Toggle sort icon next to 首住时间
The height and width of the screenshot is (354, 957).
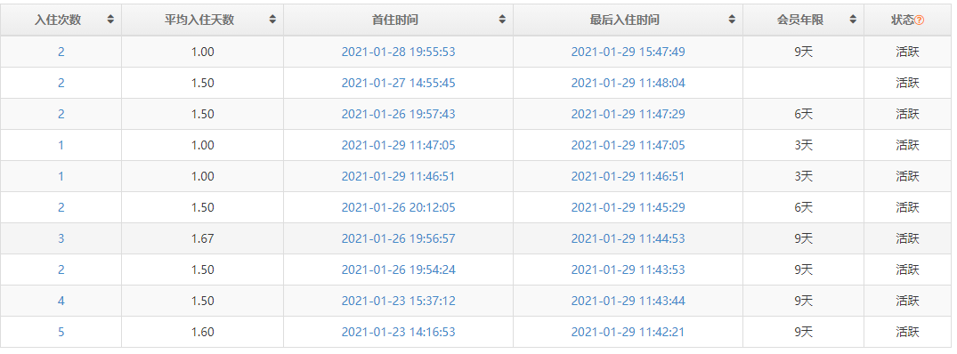[502, 20]
